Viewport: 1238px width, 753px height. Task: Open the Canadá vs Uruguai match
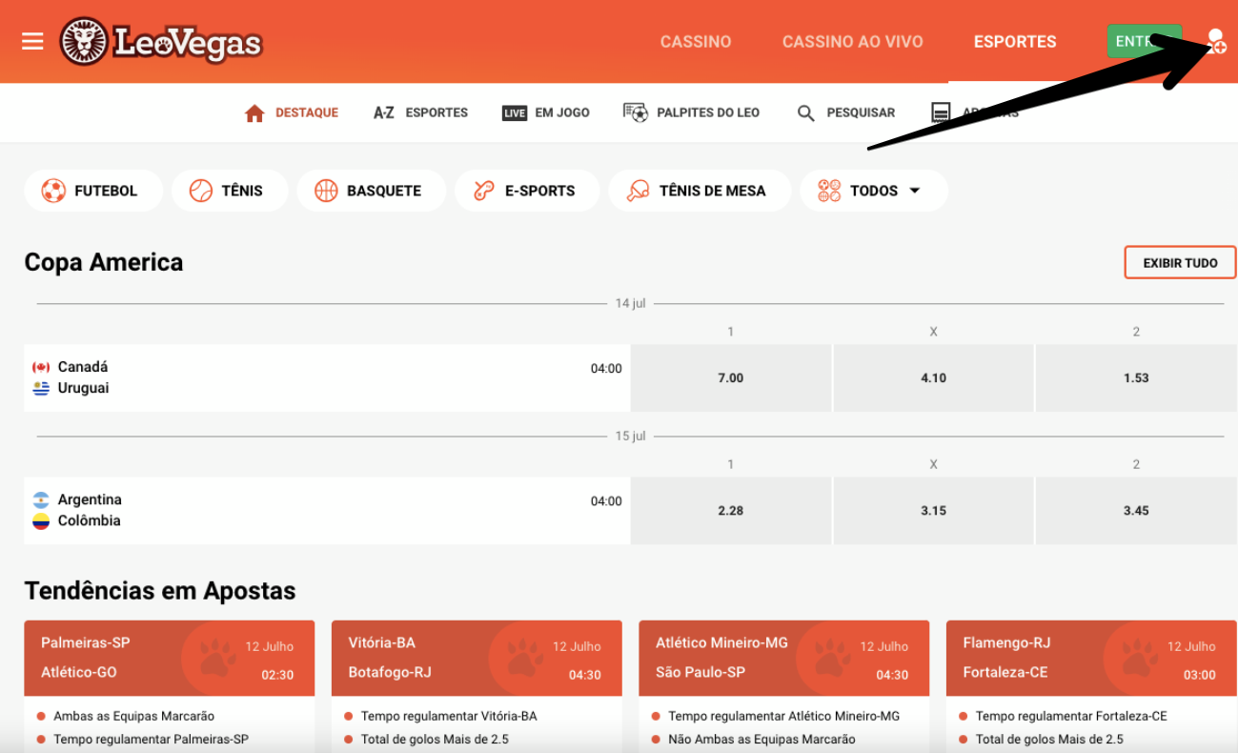tap(327, 378)
